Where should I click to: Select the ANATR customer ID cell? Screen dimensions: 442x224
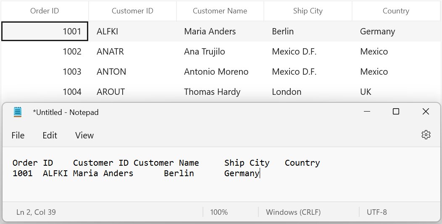[132, 52]
